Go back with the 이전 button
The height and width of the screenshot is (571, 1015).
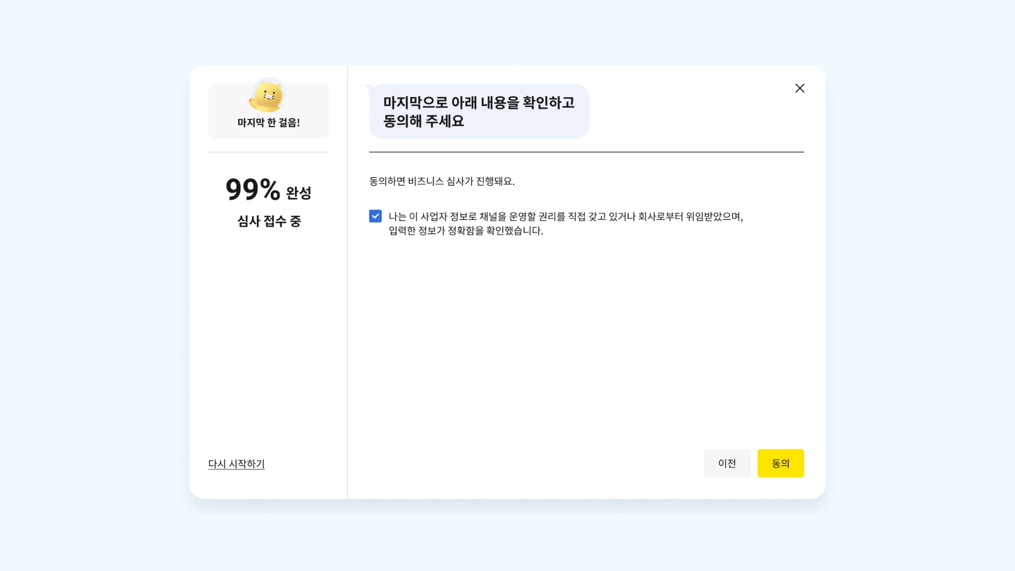tap(726, 463)
